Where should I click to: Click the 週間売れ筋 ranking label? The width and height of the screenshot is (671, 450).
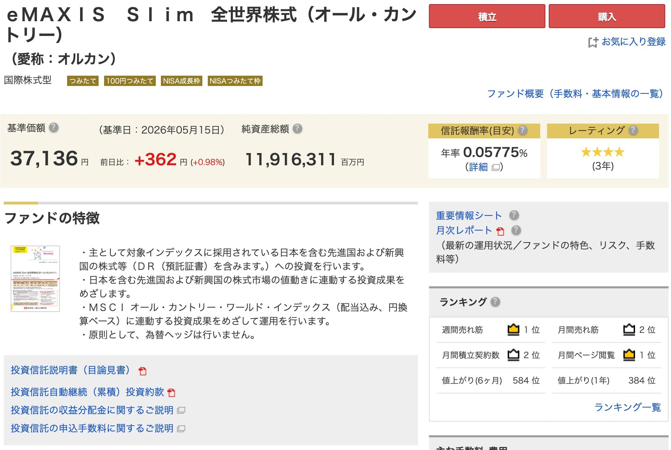click(x=462, y=330)
